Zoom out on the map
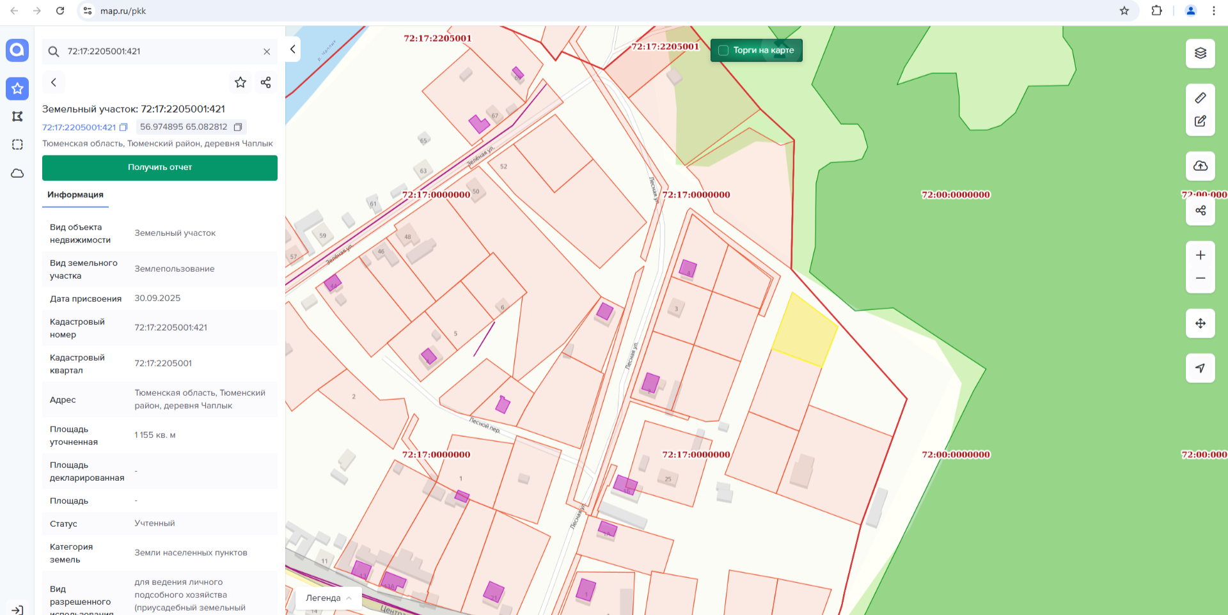 click(x=1200, y=279)
